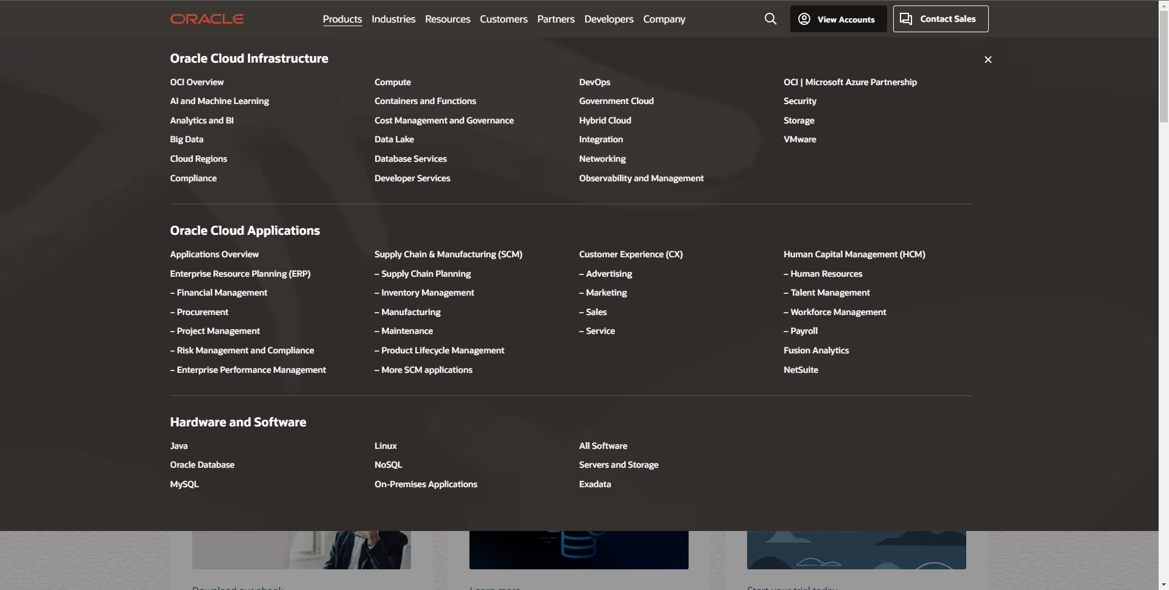1169x590 pixels.
Task: Open the Big Data link
Action: click(x=186, y=139)
